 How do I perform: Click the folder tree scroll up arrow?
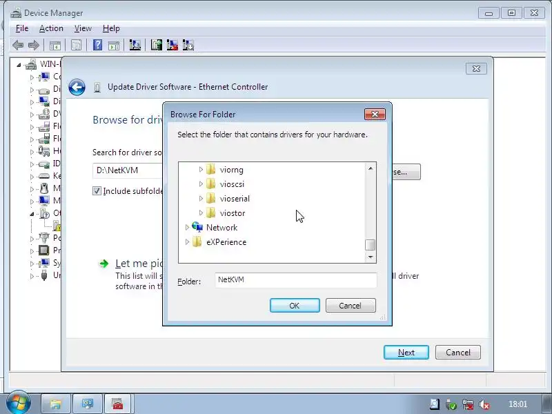(371, 168)
